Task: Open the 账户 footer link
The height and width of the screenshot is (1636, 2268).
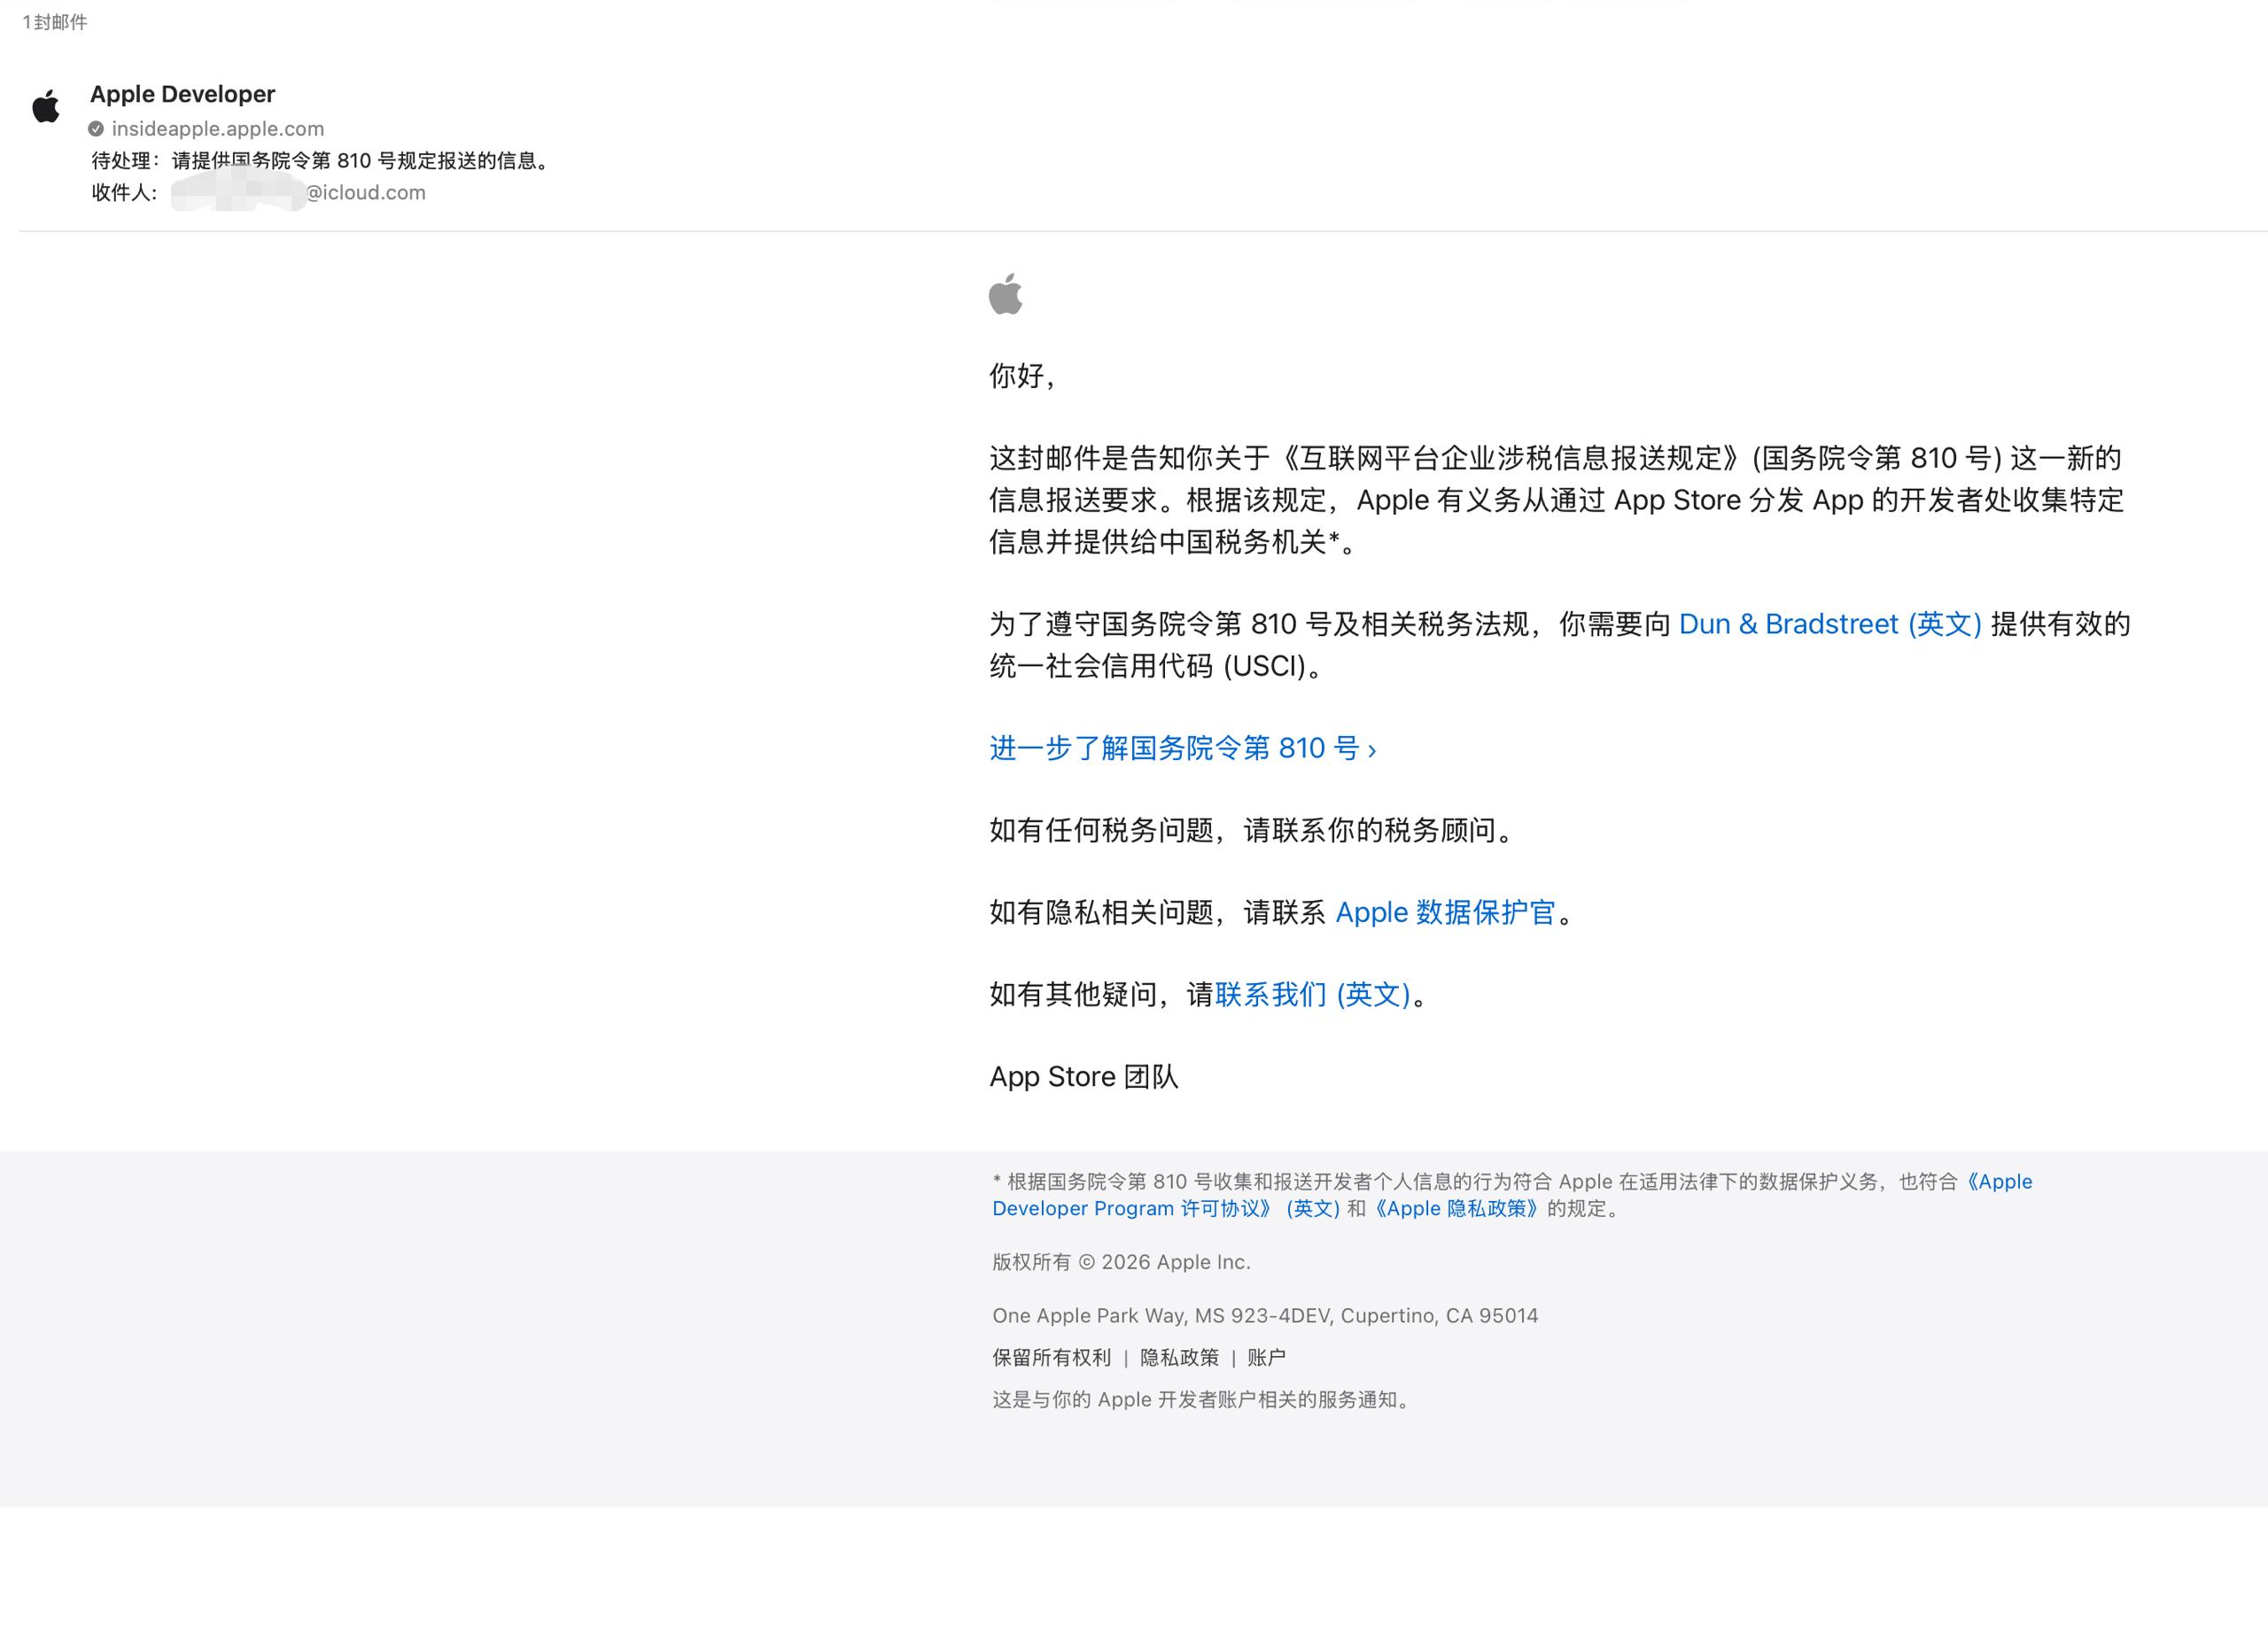Action: pyautogui.click(x=1268, y=1357)
